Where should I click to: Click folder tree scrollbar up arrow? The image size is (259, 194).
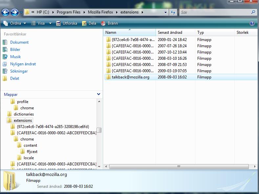click(99, 101)
